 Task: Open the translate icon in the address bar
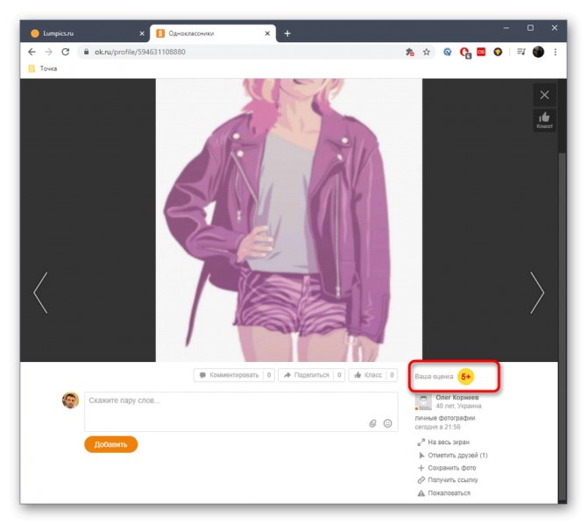tap(410, 52)
